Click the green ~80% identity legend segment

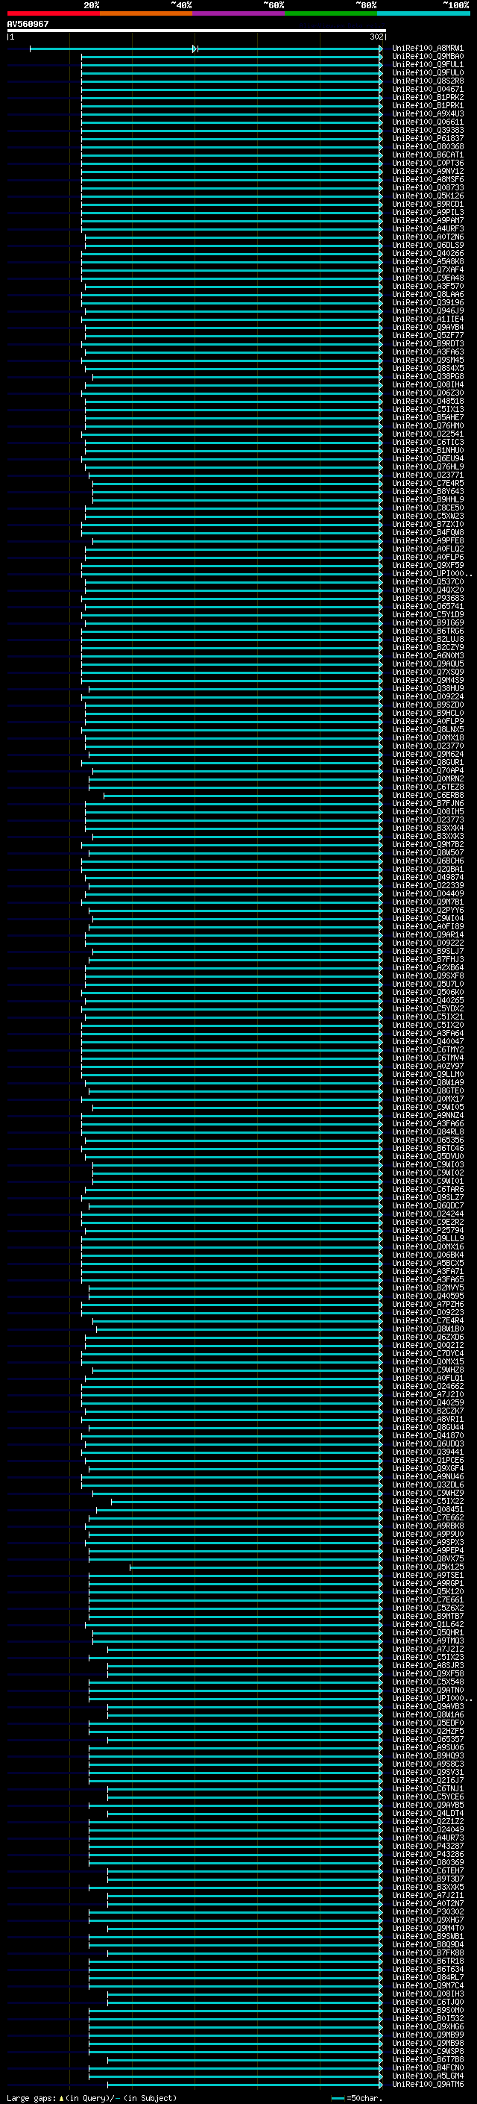[331, 13]
